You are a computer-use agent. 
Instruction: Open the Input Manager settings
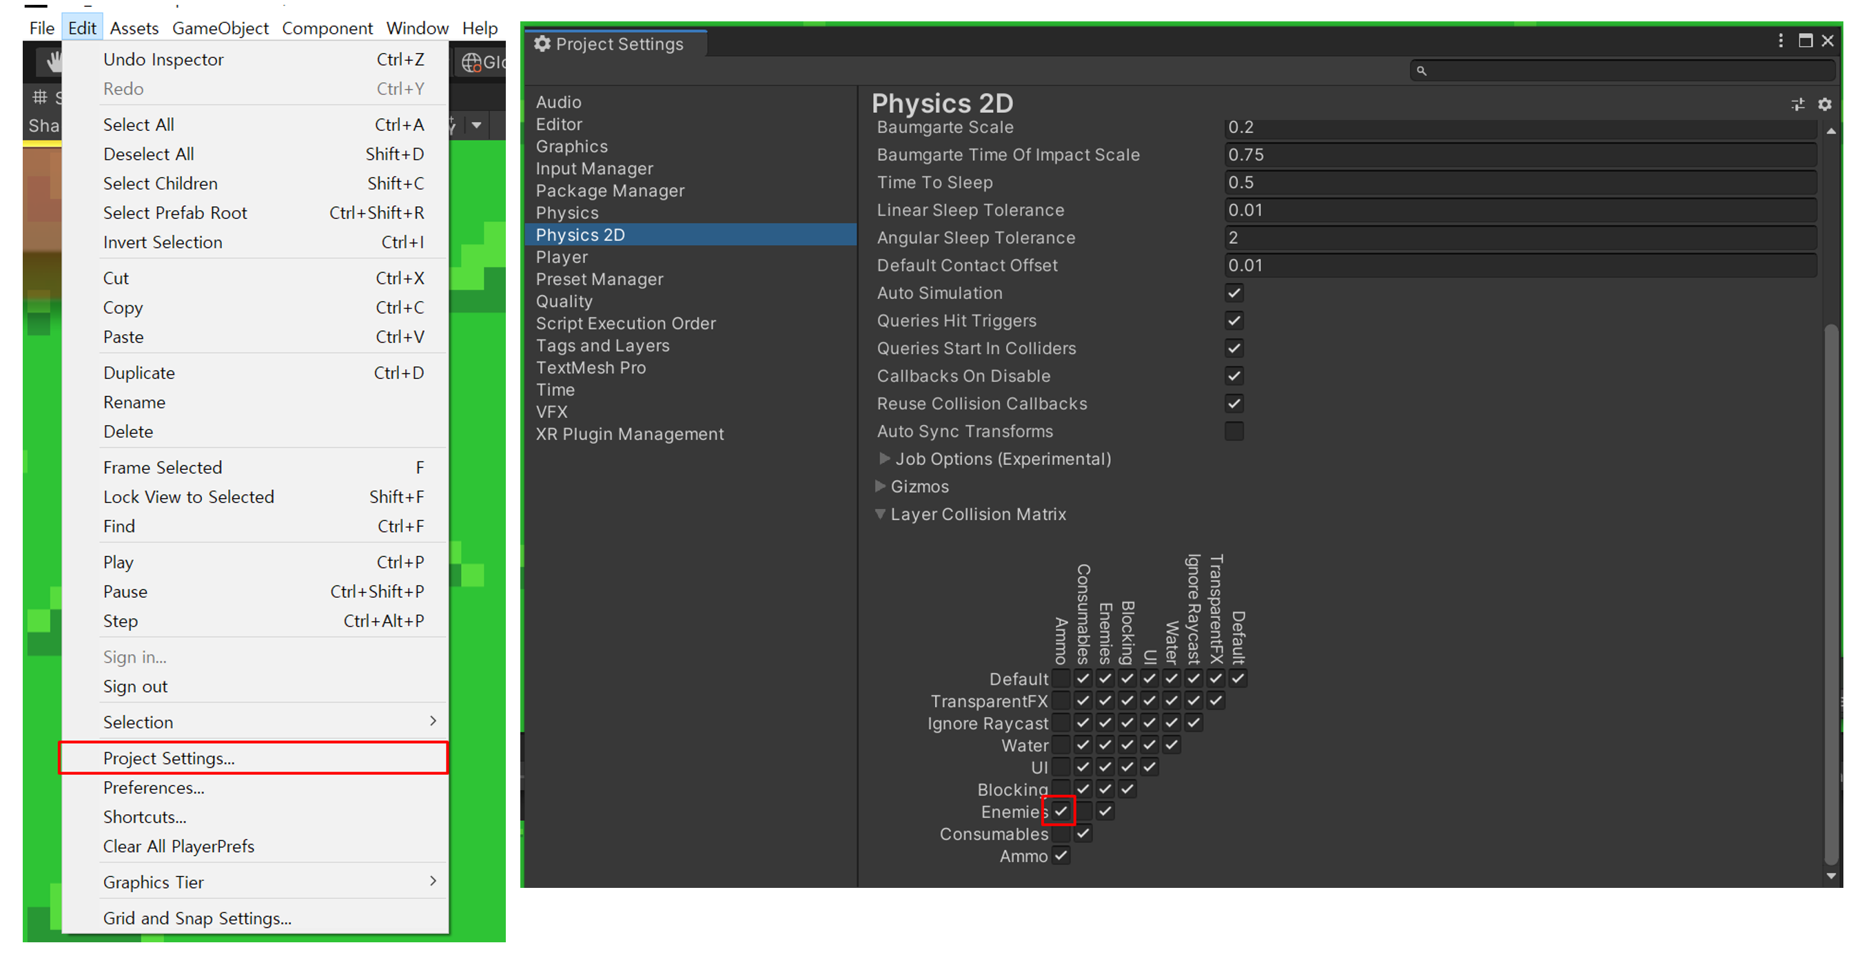pyautogui.click(x=594, y=168)
